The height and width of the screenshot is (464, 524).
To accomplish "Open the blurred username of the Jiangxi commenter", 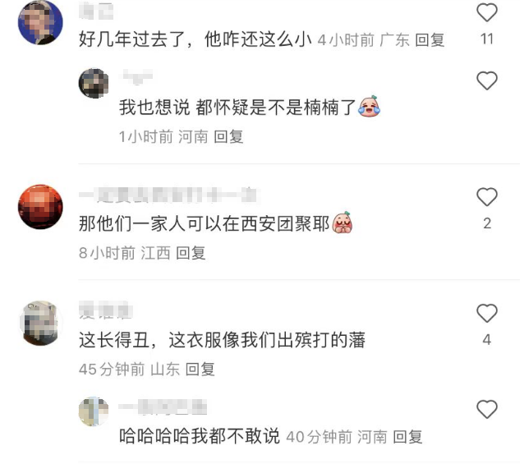I will [x=168, y=195].
